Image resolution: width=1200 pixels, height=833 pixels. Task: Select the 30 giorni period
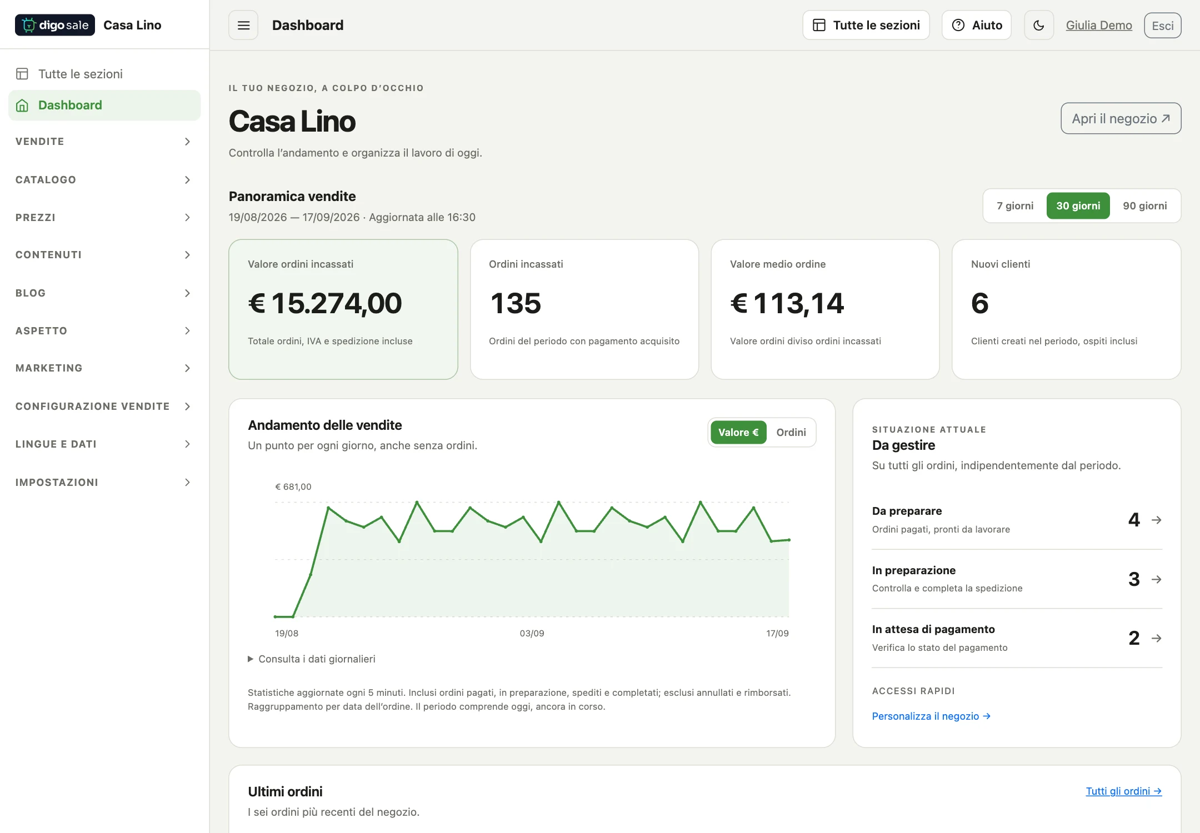pos(1078,205)
